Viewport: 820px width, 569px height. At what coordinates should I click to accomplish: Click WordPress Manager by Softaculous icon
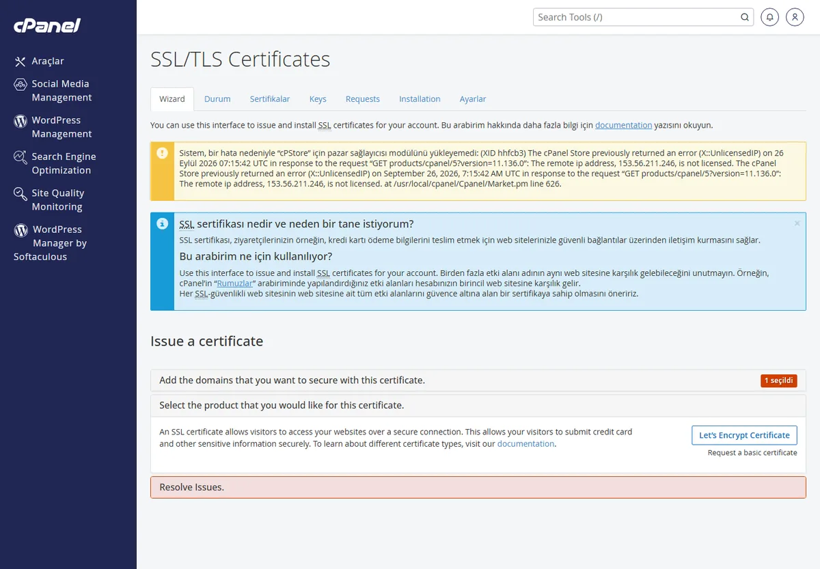21,230
